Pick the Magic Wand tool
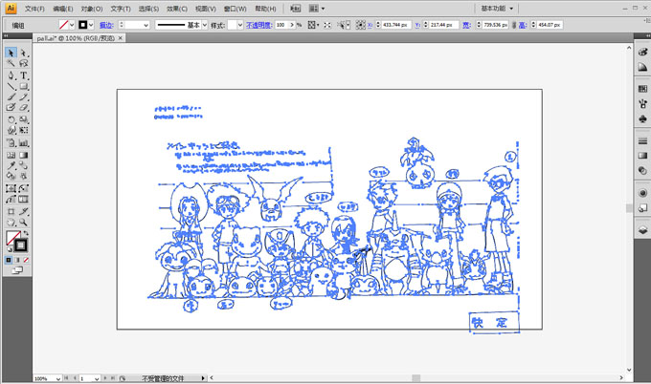The width and height of the screenshot is (651, 384). (11, 63)
